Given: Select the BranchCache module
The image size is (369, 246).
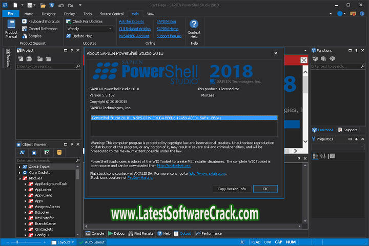Looking at the screenshot, I should click(x=45, y=223).
